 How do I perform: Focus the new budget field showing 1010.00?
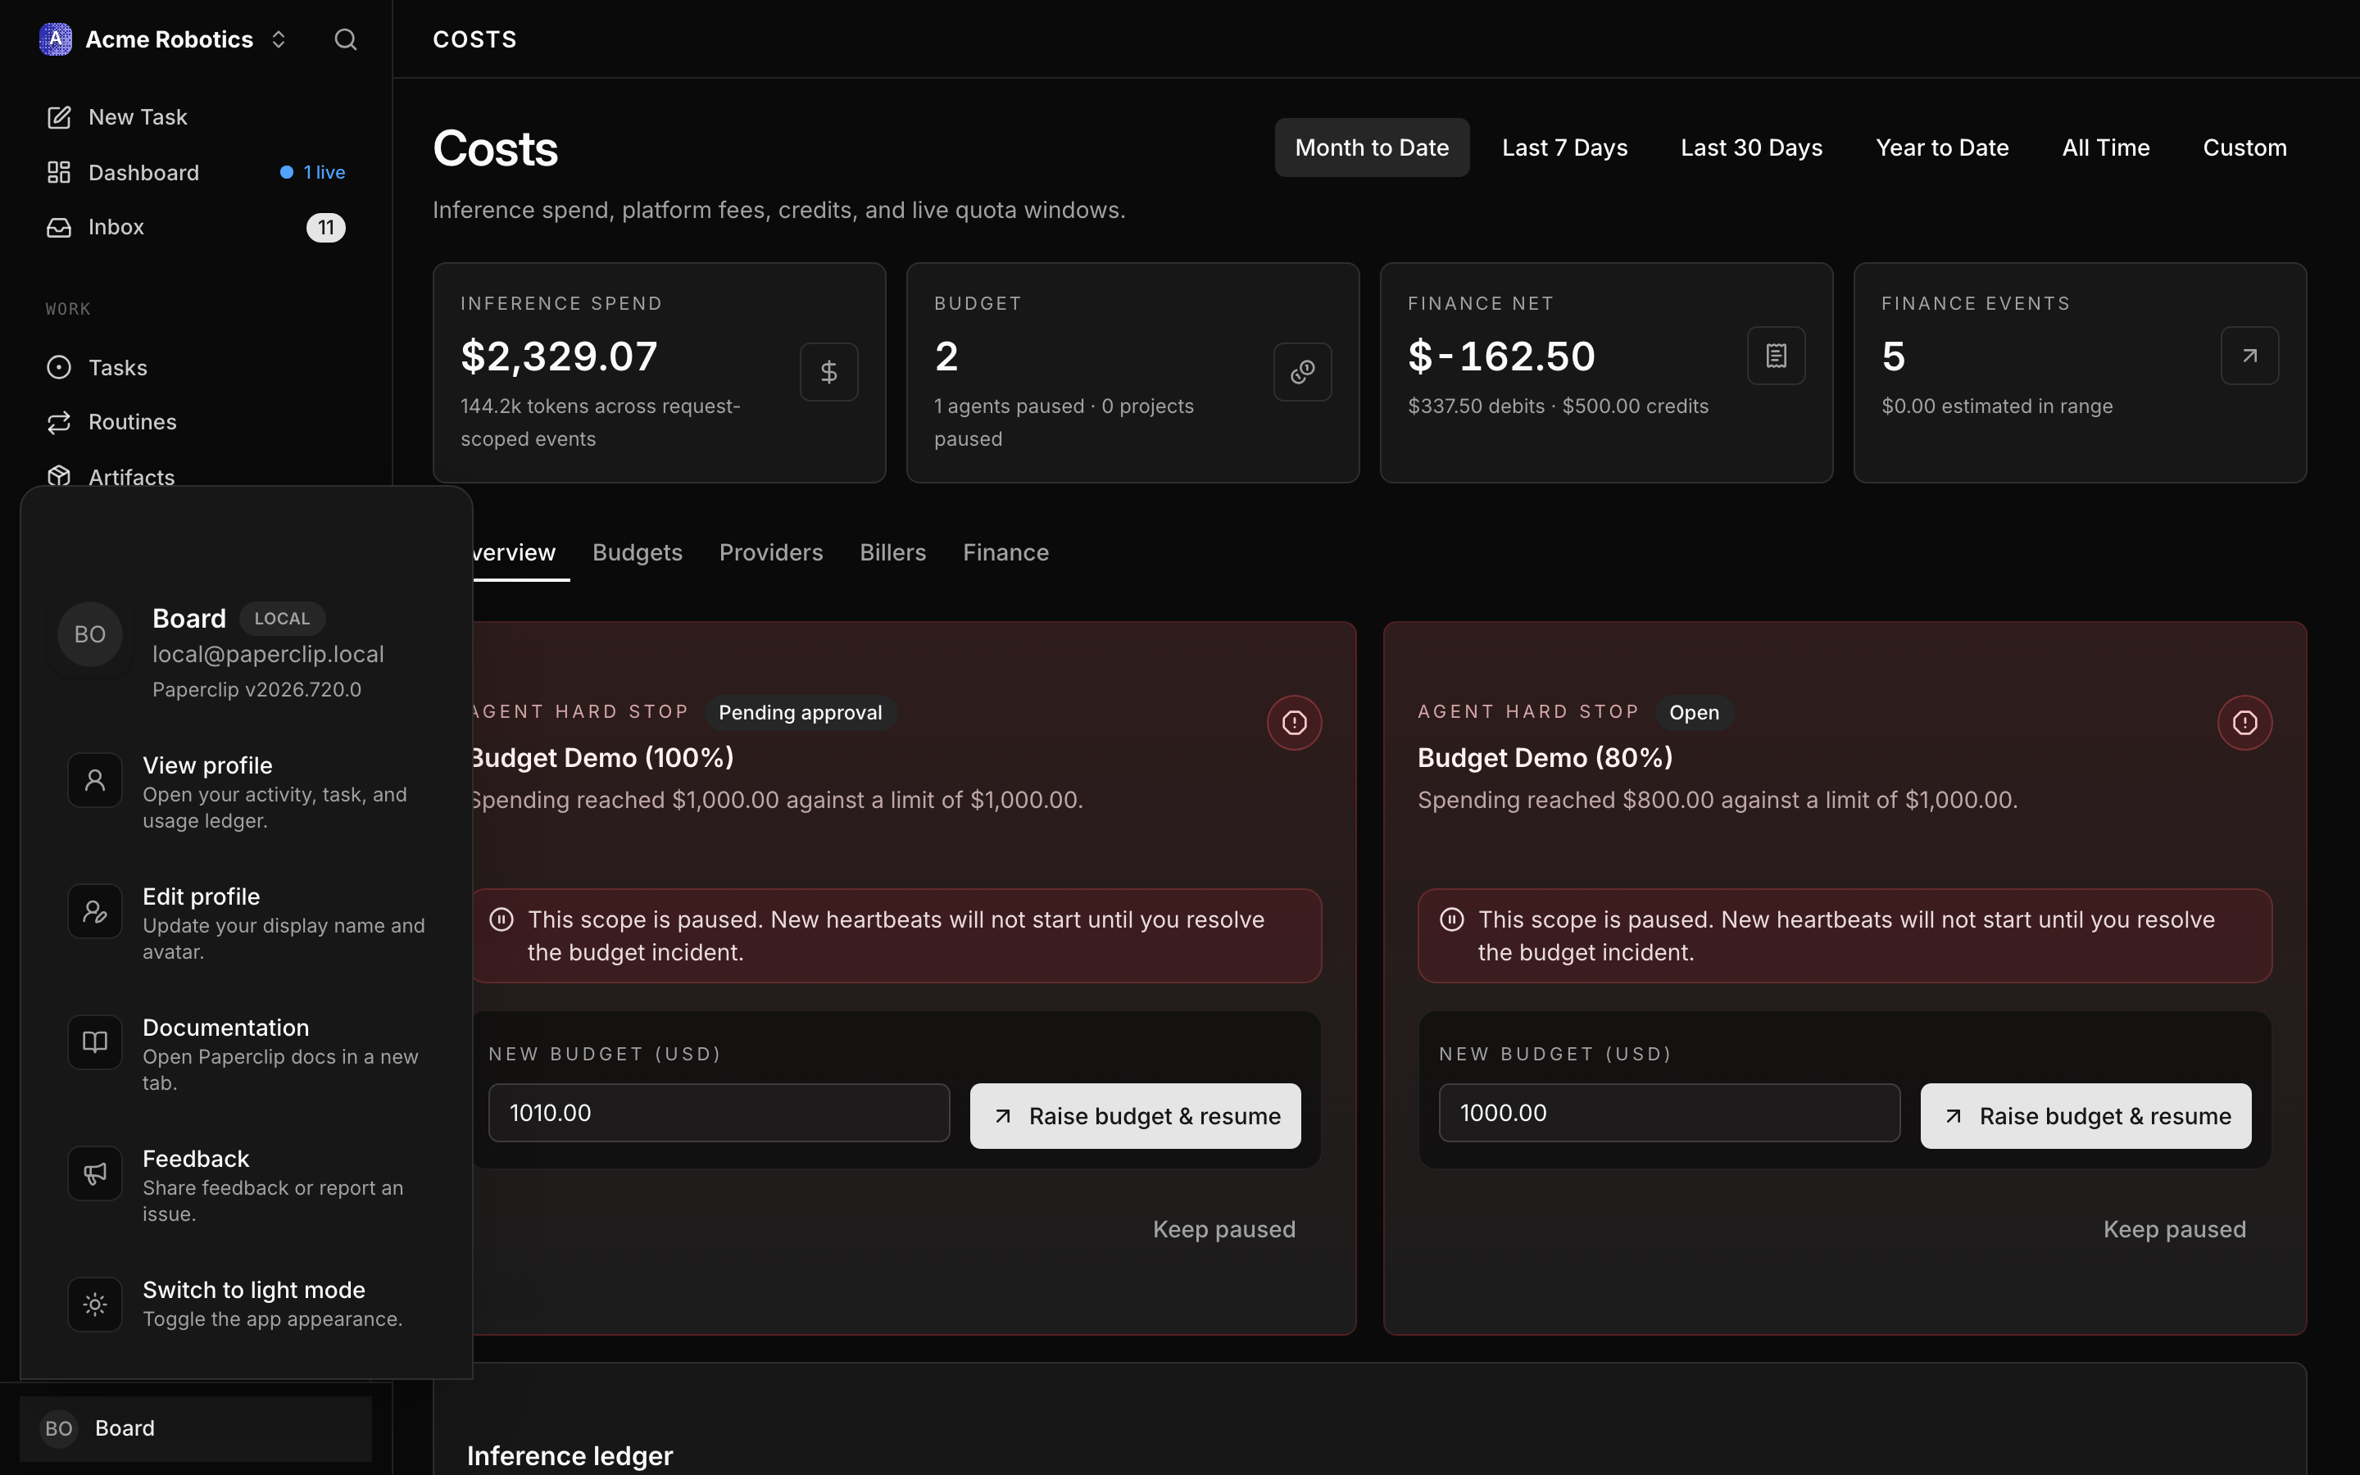(719, 1113)
